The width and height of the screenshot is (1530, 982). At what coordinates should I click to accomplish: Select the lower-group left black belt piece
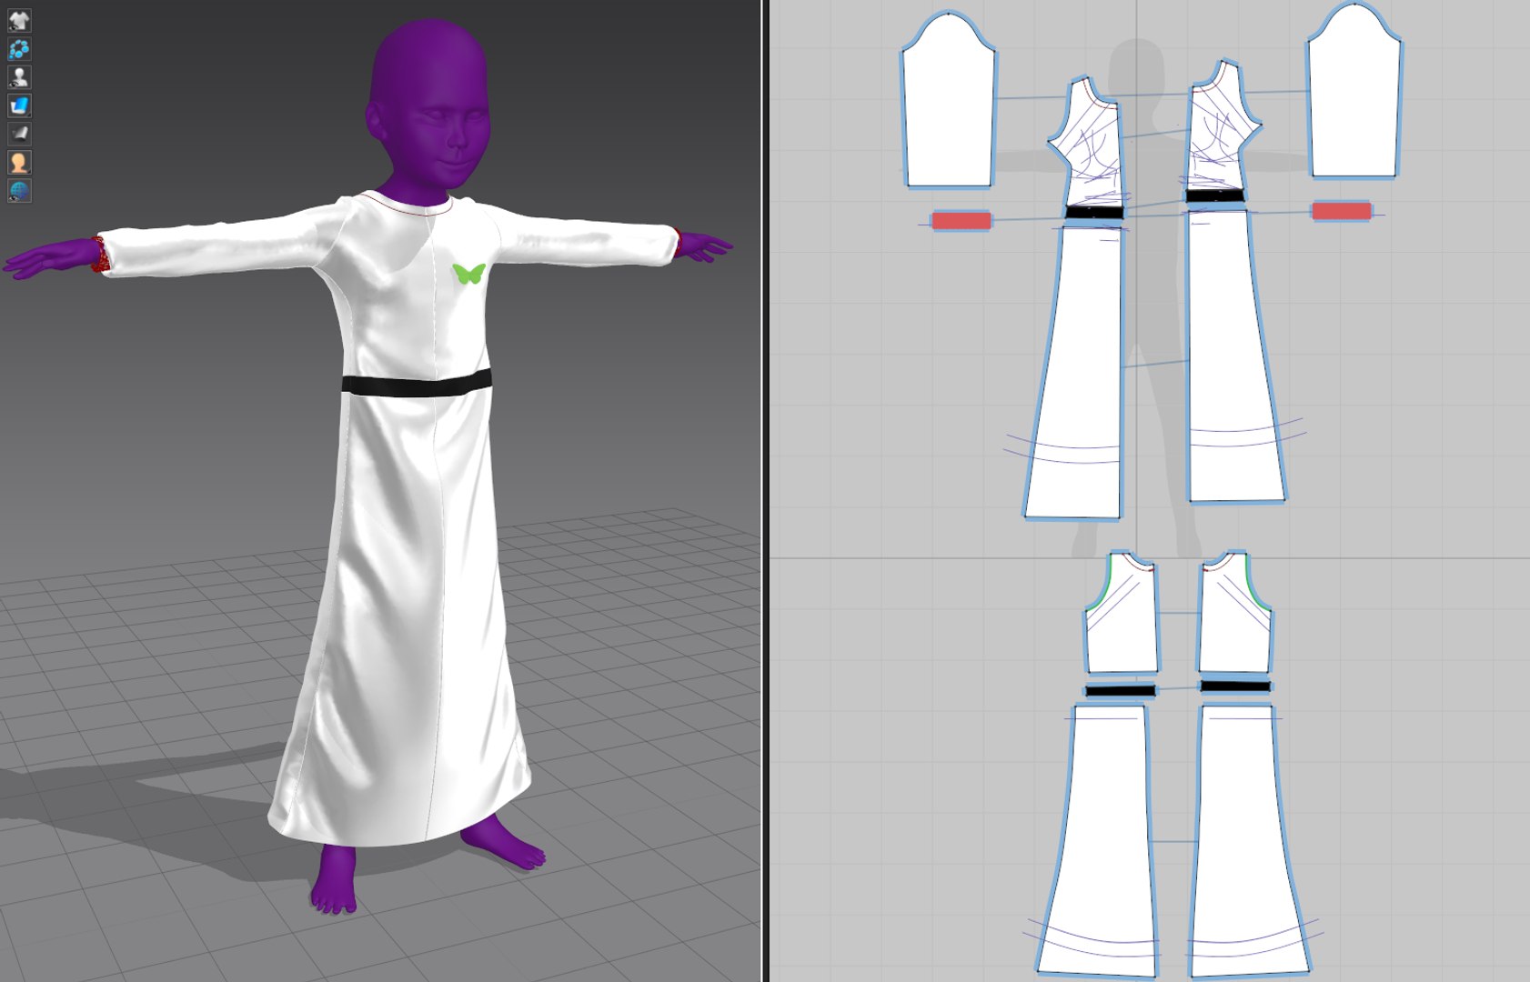[x=1121, y=691]
